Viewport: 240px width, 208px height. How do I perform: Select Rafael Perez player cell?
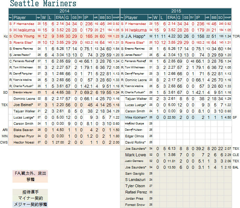(136, 192)
